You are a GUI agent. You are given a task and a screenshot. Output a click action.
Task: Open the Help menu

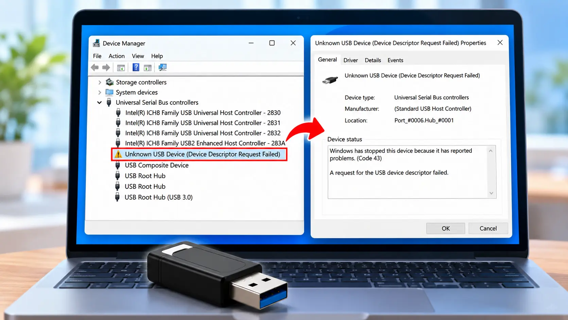tap(157, 56)
